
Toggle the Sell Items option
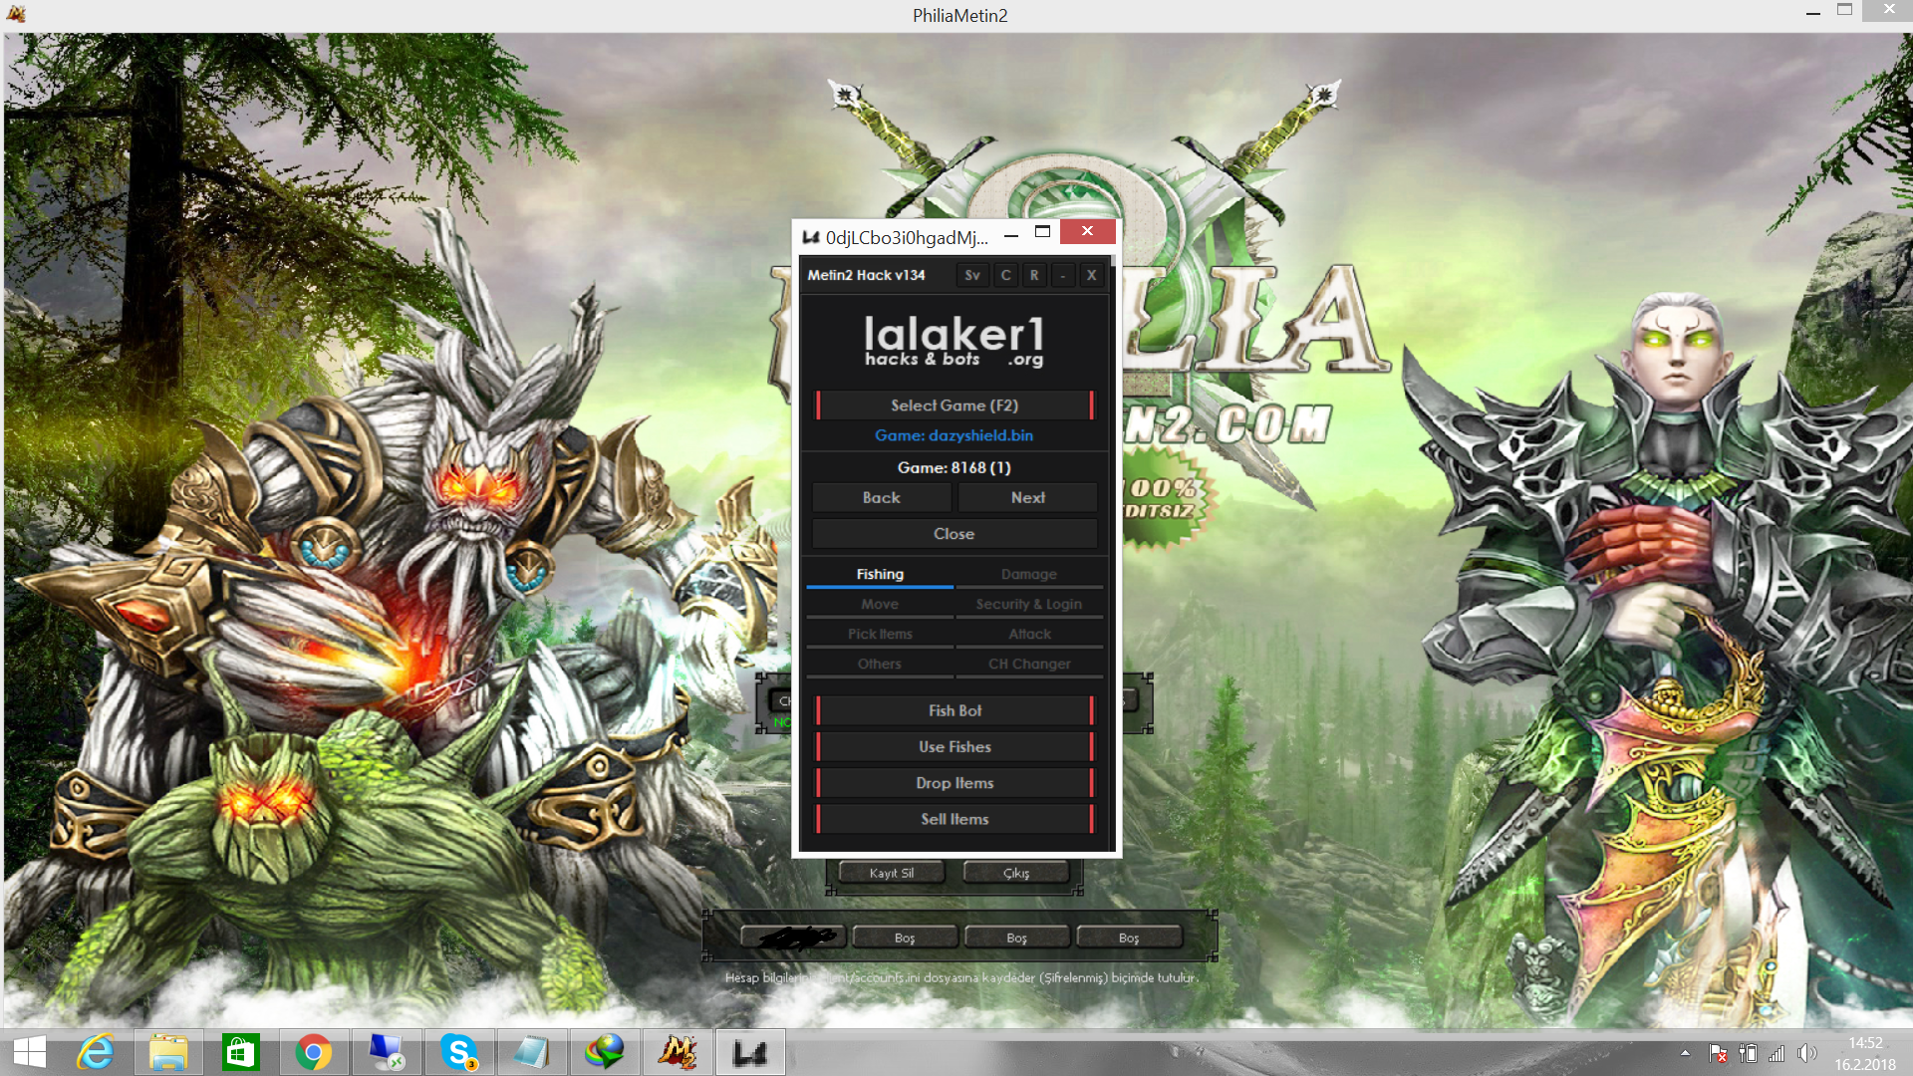point(955,819)
